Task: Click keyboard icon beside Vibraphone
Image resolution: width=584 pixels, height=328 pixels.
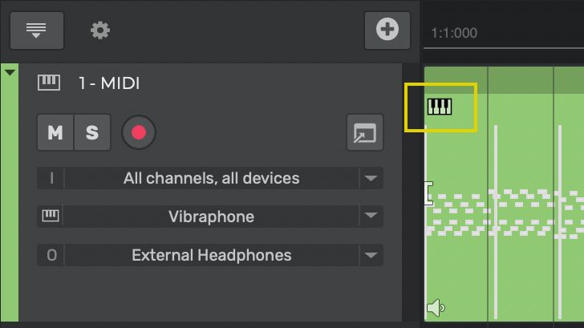Action: [x=51, y=216]
